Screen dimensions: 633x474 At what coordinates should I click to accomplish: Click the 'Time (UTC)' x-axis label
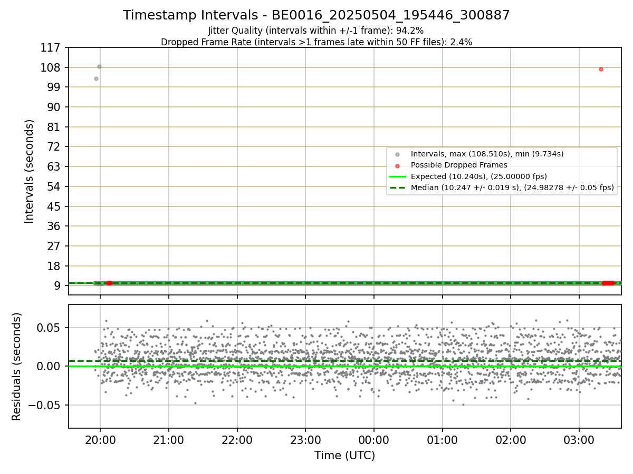pyautogui.click(x=344, y=456)
